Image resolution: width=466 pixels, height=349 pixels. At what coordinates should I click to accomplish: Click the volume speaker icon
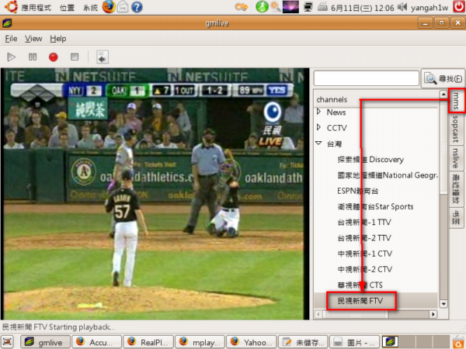(x=402, y=6)
